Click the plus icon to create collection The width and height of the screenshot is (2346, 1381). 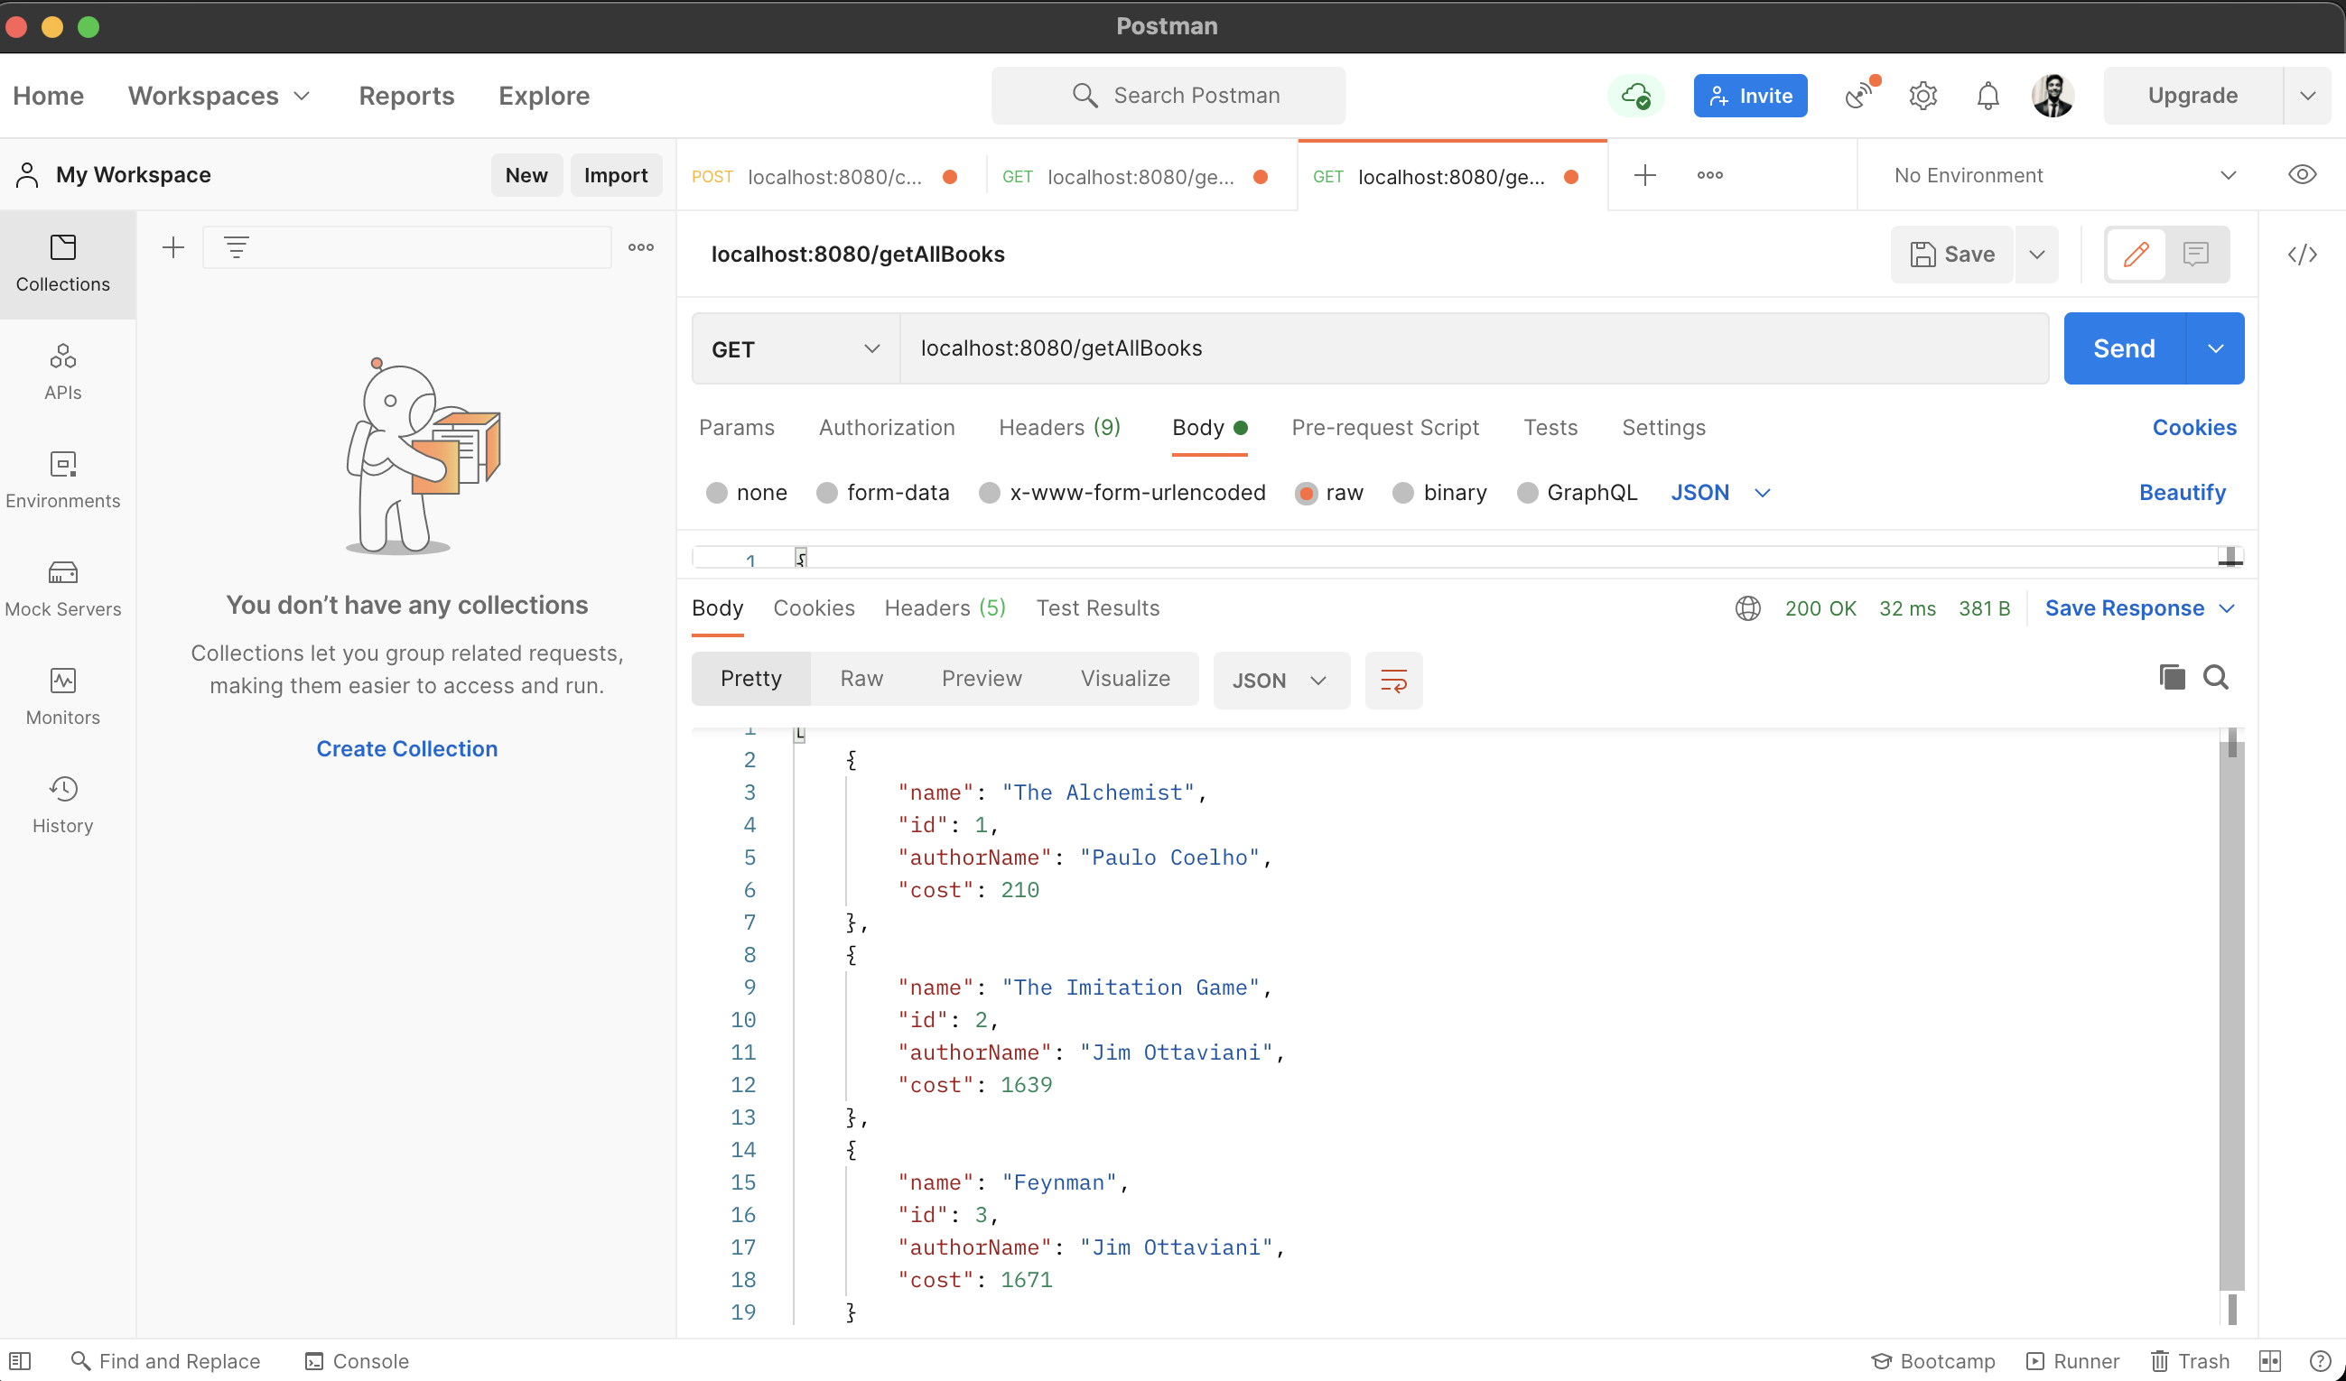[x=173, y=247]
